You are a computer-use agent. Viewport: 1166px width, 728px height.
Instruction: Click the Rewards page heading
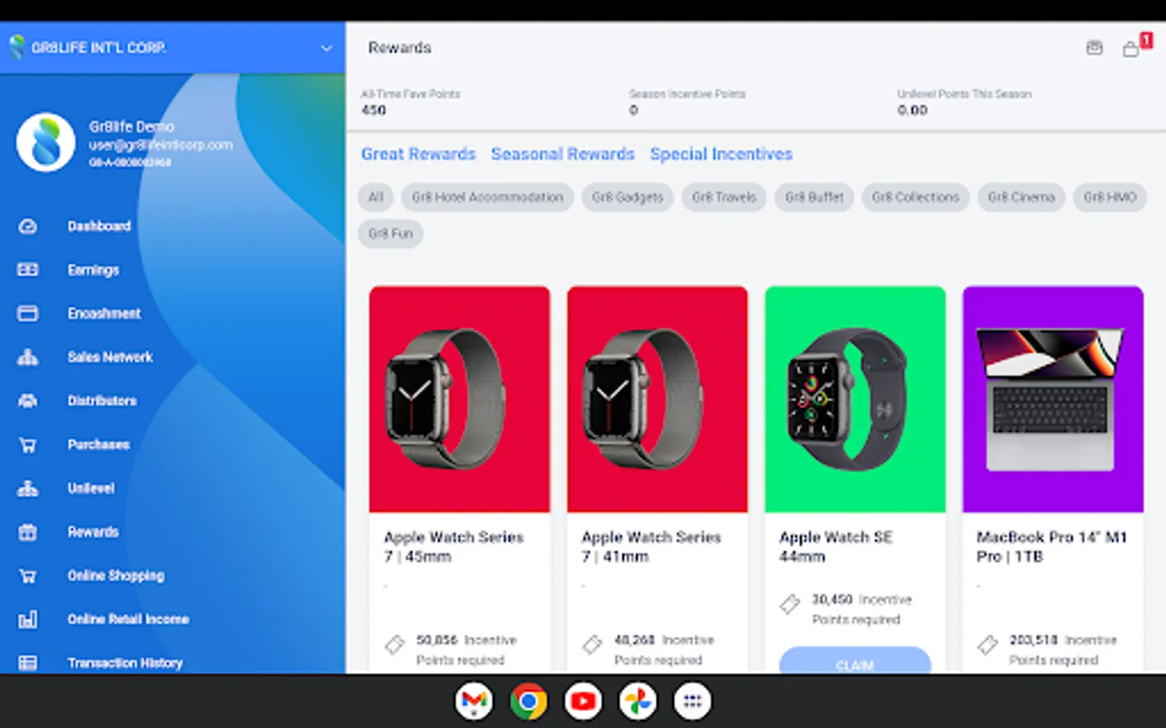[399, 48]
